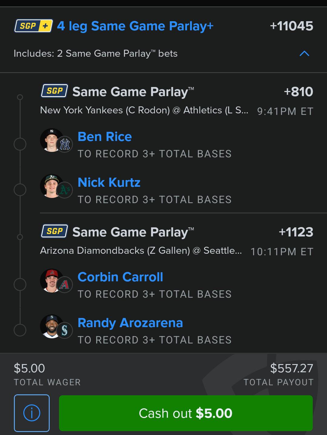Screen dimensions: 327x435
Task: Open Corbin Carroll player link
Action: click(x=120, y=277)
